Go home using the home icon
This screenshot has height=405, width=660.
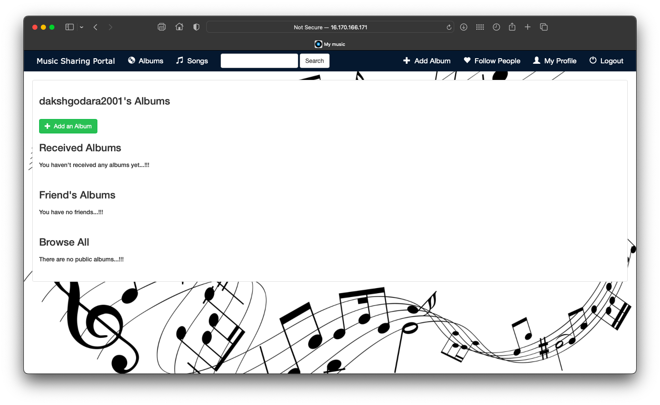coord(179,26)
